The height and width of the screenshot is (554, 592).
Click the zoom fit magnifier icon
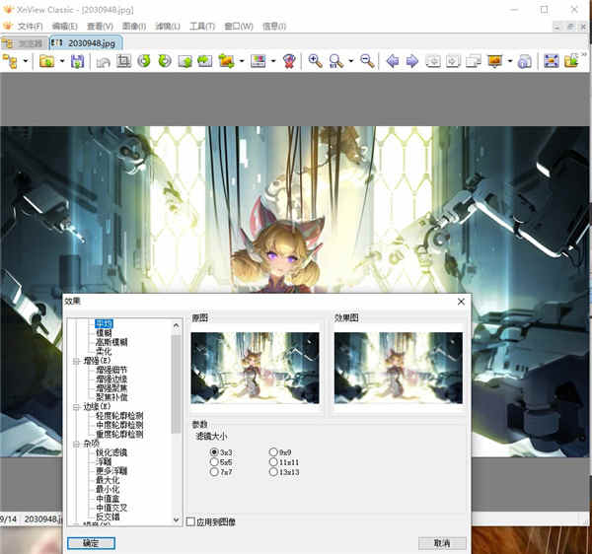pyautogui.click(x=335, y=61)
